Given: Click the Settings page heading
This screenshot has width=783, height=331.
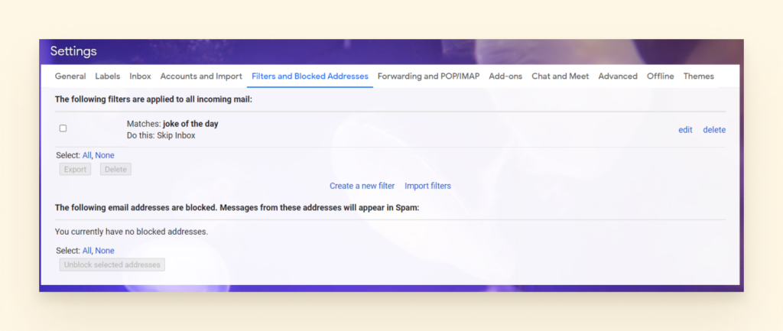Looking at the screenshot, I should (x=73, y=51).
